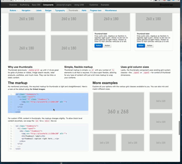
Task: Jump to the Labels section
Action: [39, 11]
